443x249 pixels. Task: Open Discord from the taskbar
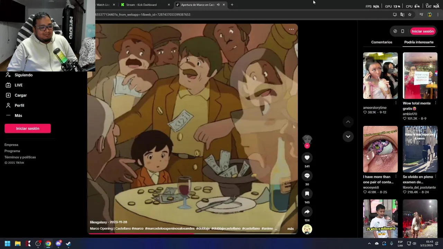coord(58,243)
